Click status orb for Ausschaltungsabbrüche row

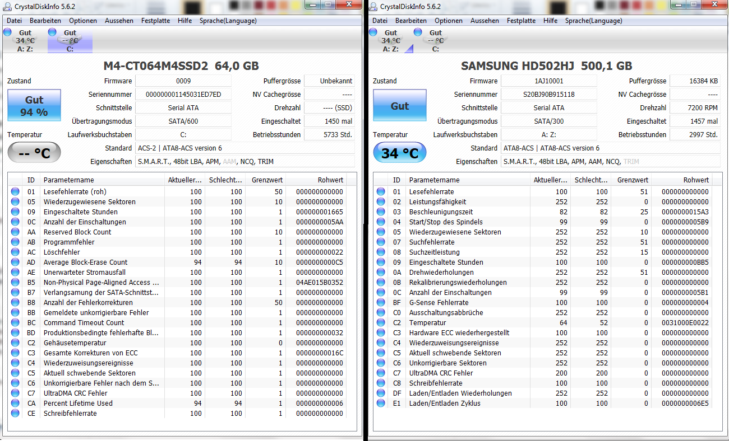(381, 313)
